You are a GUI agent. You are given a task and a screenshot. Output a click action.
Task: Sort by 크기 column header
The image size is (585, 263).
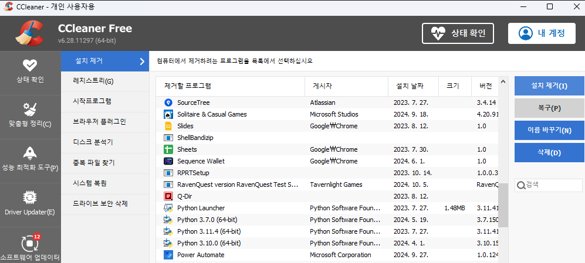455,86
